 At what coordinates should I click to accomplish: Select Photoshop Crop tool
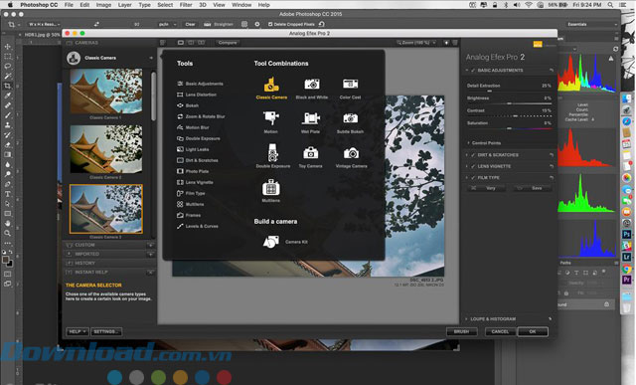point(8,86)
